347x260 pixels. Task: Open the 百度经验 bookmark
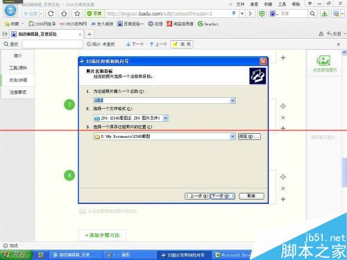[130, 24]
